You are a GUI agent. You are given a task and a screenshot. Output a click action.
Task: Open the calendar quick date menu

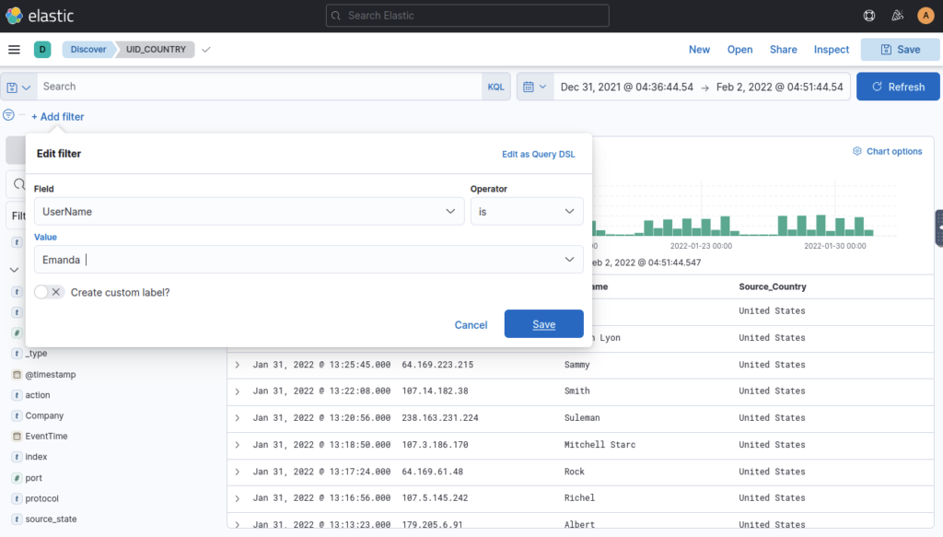tap(535, 87)
